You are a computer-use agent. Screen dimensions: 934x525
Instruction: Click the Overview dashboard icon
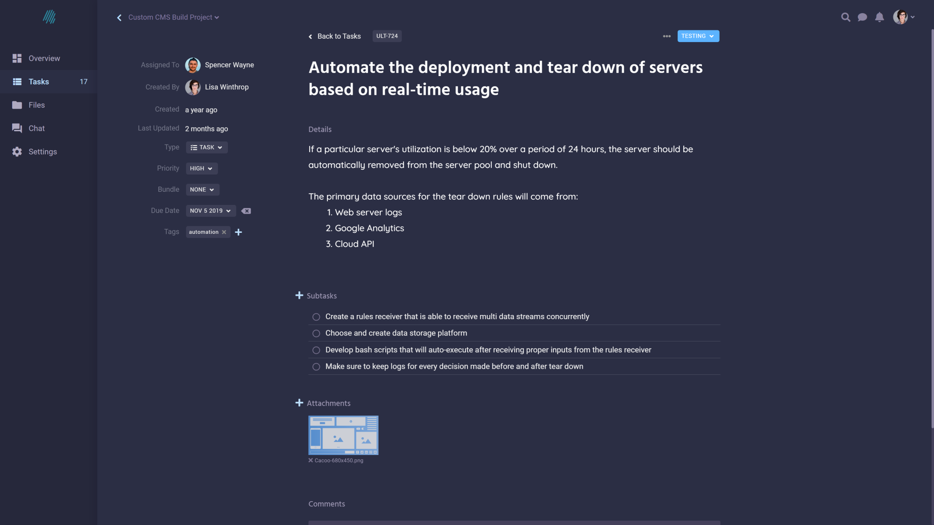pyautogui.click(x=17, y=58)
